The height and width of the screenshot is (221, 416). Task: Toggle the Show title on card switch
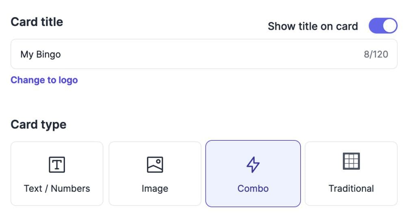(x=383, y=26)
